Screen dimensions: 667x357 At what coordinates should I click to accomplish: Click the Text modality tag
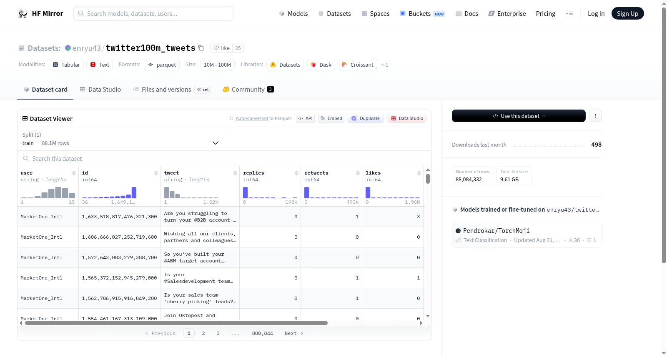point(100,65)
